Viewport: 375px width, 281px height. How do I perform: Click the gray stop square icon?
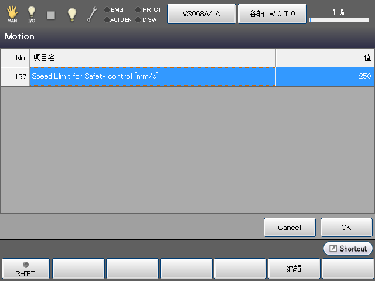[51, 15]
